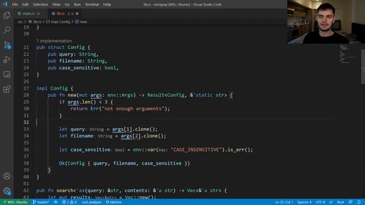Screen dimensions: 365x205
Task: Change the UTF-8 file encoding
Action: 321,202
